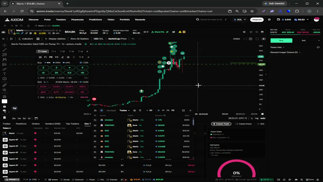Open quick trade panel settings gear
The image size is (323, 182).
coord(68,57)
